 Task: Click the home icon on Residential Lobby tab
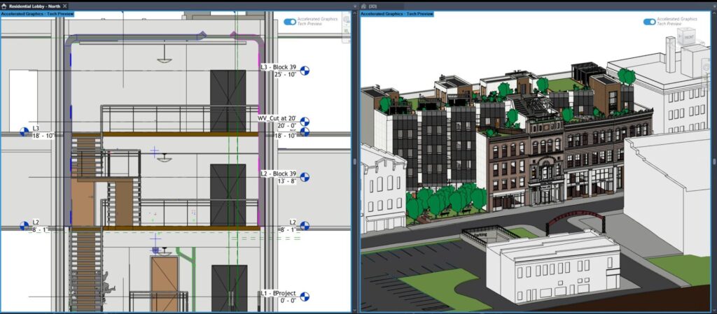tap(4, 6)
